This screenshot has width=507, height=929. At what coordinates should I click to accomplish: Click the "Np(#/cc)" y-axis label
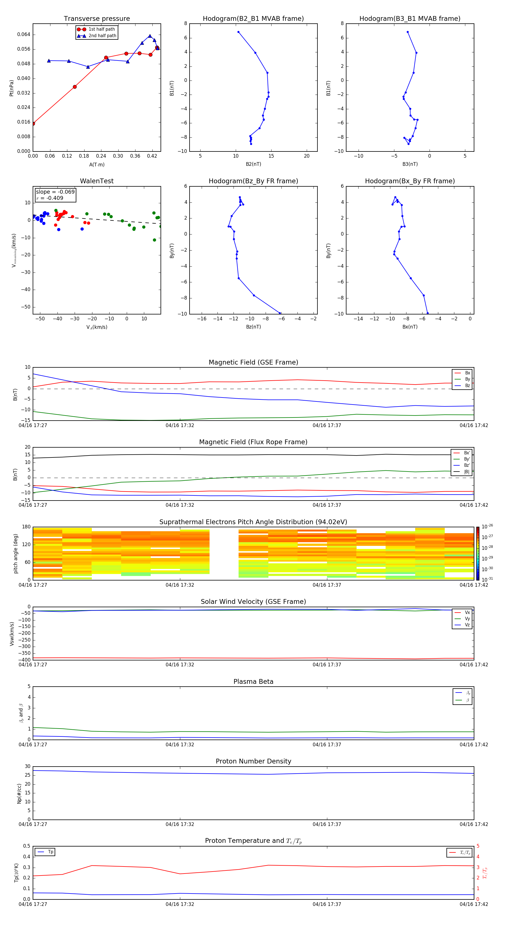pyautogui.click(x=19, y=793)
